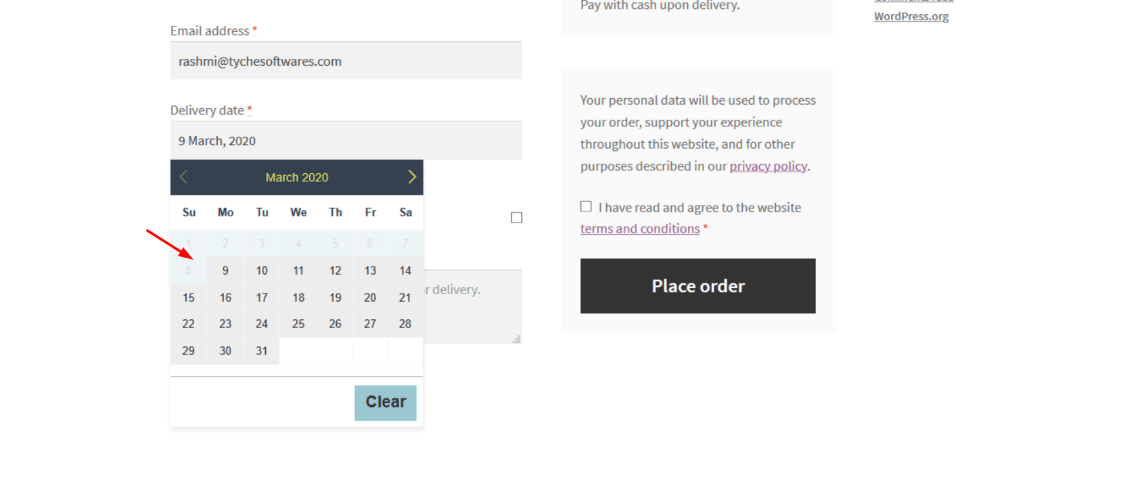Click inside the delivery instructions text area

click(474, 308)
